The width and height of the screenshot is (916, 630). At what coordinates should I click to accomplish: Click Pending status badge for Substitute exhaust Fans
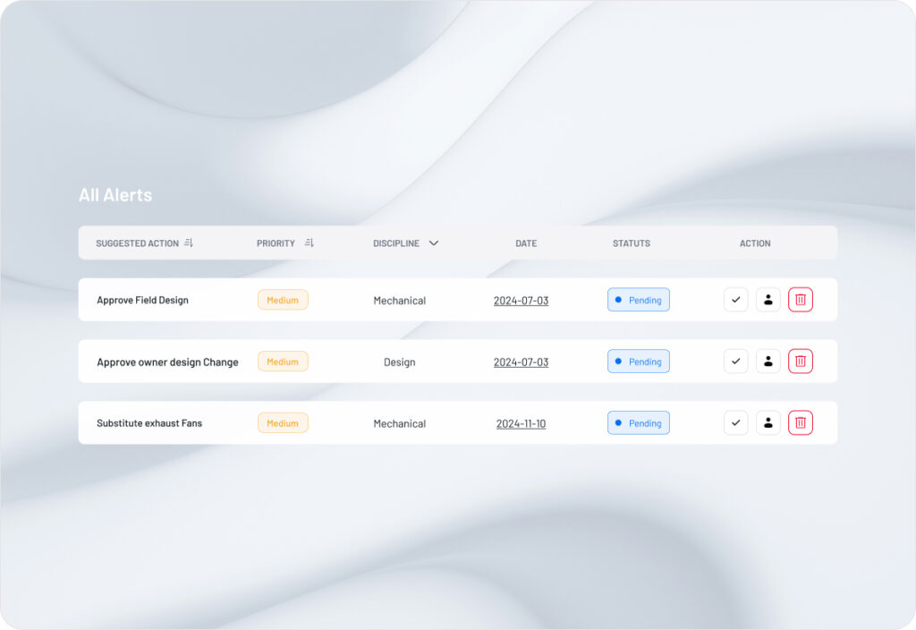point(638,423)
